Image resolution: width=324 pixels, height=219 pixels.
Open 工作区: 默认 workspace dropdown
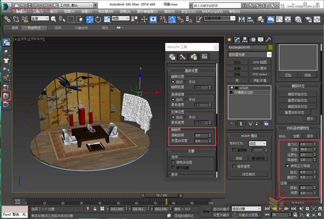click(76, 5)
